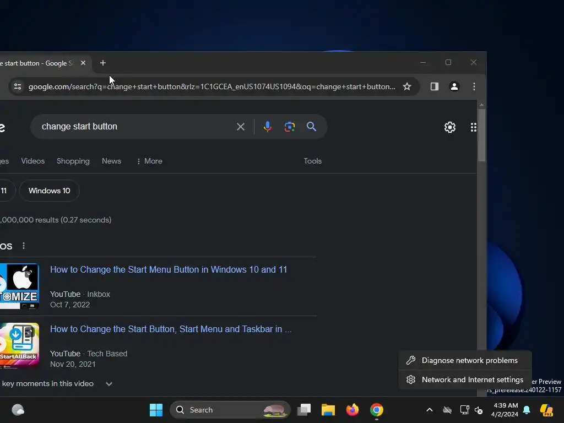Open Task View on taskbar

(x=304, y=410)
